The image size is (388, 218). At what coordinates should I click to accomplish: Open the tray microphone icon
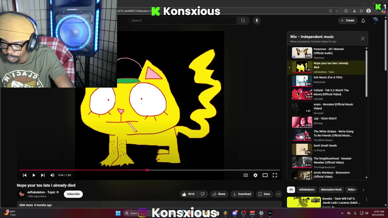point(355,213)
